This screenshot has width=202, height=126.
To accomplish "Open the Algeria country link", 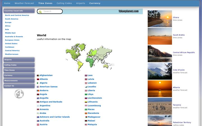I will tap(43, 83).
